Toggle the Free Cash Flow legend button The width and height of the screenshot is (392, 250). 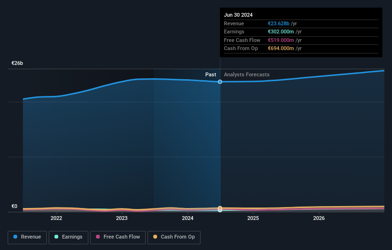(x=118, y=237)
